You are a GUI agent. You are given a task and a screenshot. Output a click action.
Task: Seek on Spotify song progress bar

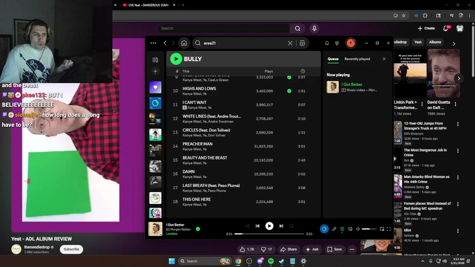[269, 234]
